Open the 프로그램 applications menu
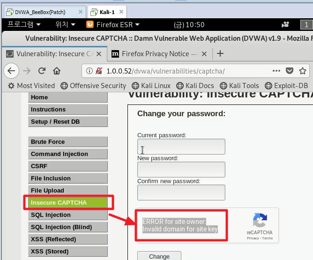The image size is (313, 260). pyautogui.click(x=24, y=24)
